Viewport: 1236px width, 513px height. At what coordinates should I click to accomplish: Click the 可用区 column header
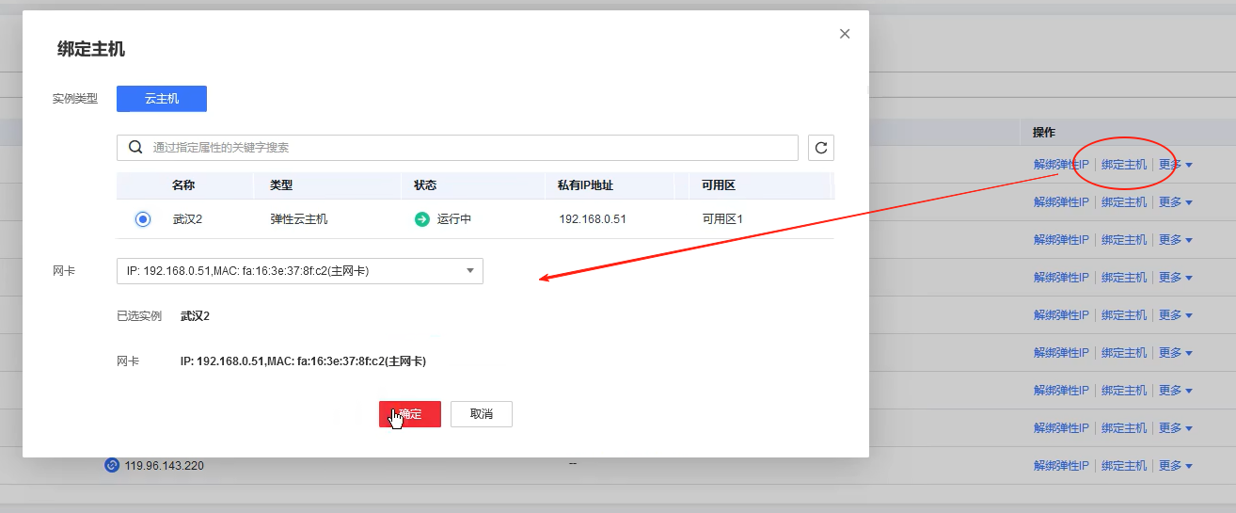[719, 185]
